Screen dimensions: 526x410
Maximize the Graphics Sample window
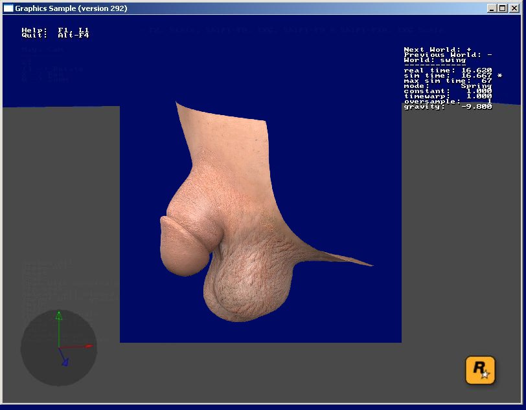click(503, 8)
